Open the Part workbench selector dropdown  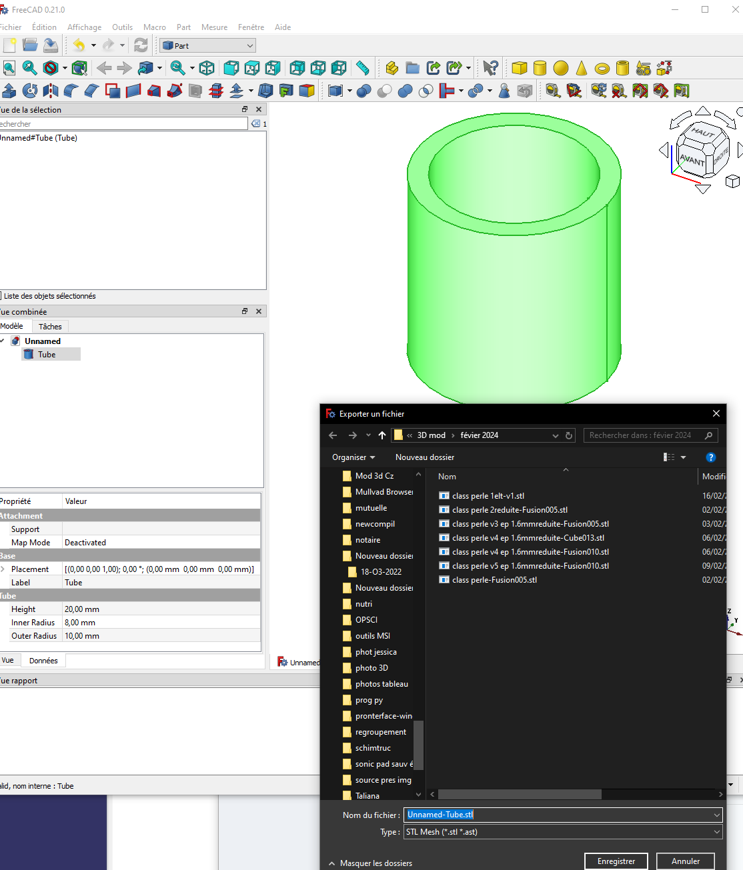[x=208, y=45]
